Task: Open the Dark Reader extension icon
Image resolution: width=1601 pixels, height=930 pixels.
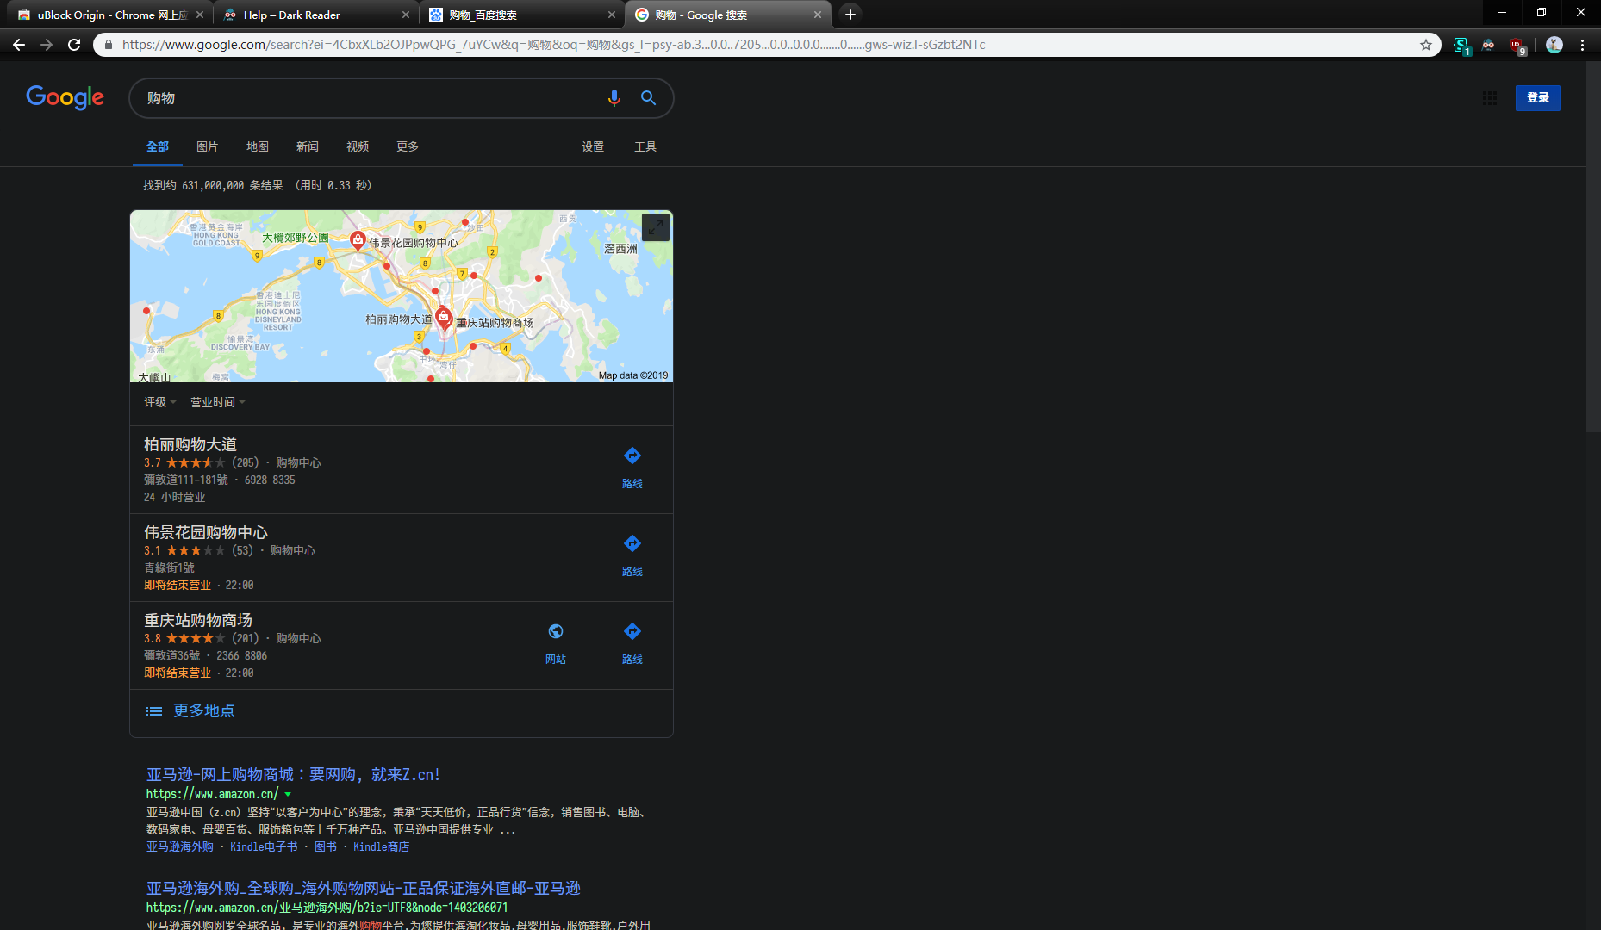Action: pos(1488,45)
